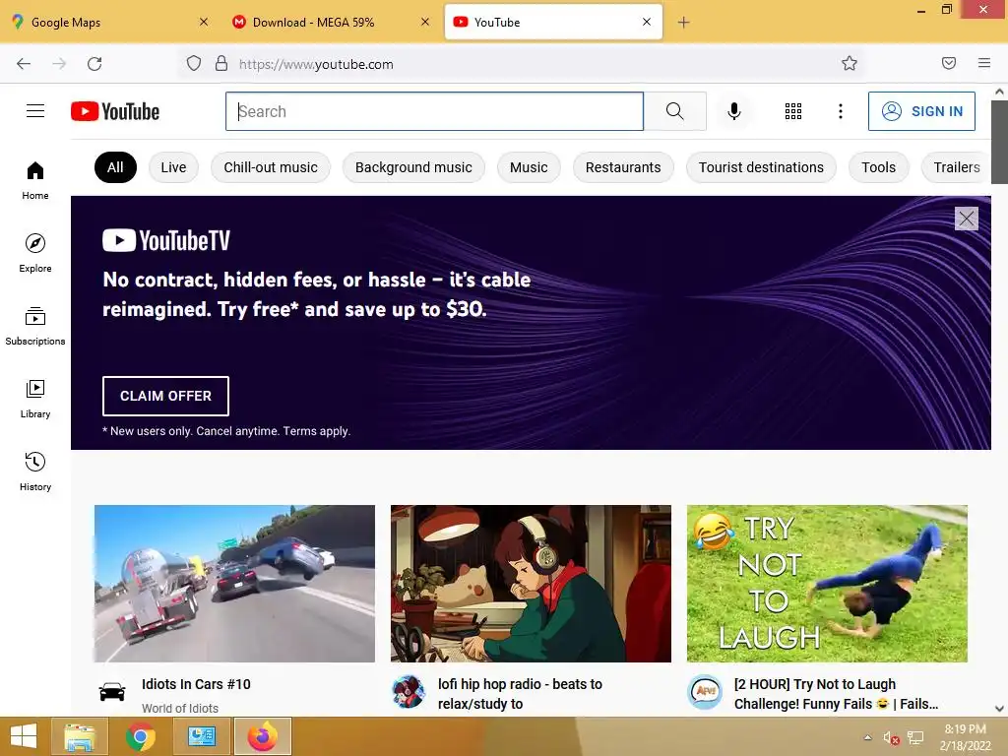
Task: Open World of Idiots channel link
Action: (180, 708)
